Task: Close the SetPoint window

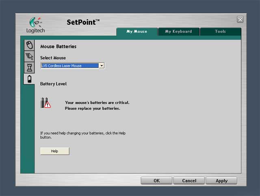Action: (240, 19)
